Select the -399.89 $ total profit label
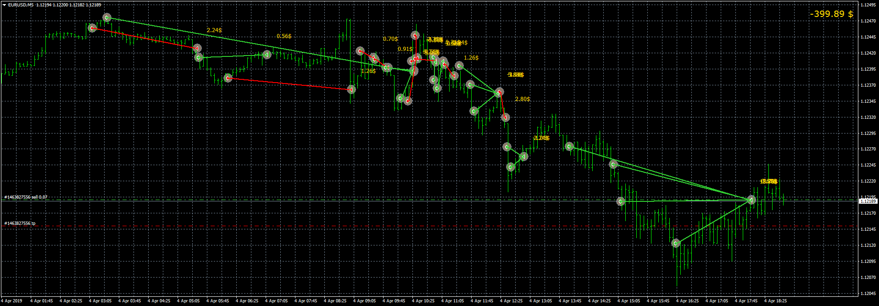 coord(831,14)
